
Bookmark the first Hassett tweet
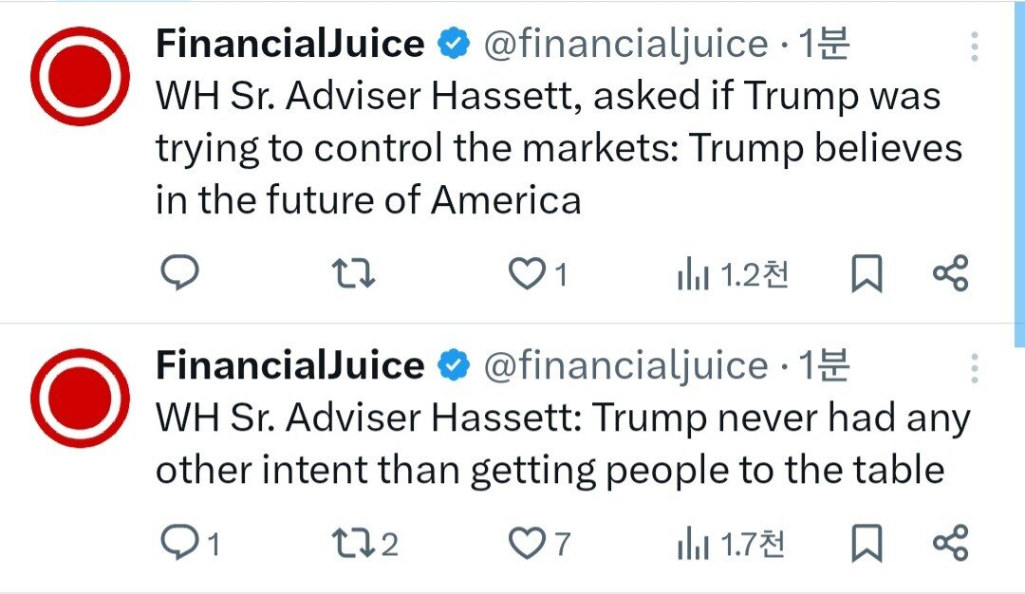click(x=867, y=273)
